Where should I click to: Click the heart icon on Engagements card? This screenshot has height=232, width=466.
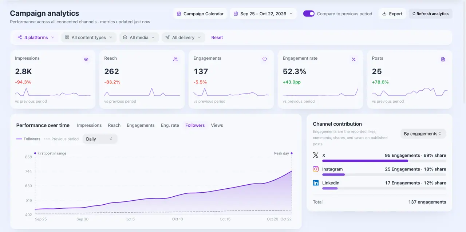click(x=265, y=59)
